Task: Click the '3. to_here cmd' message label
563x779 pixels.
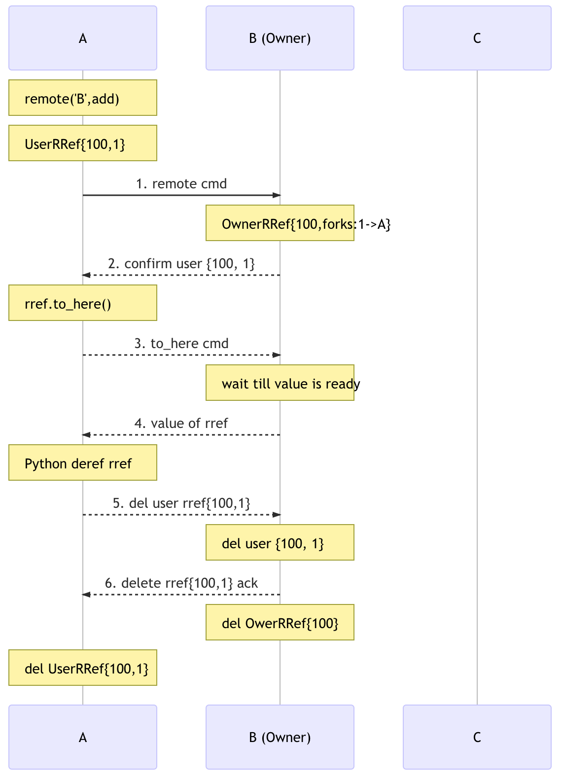Action: point(181,344)
